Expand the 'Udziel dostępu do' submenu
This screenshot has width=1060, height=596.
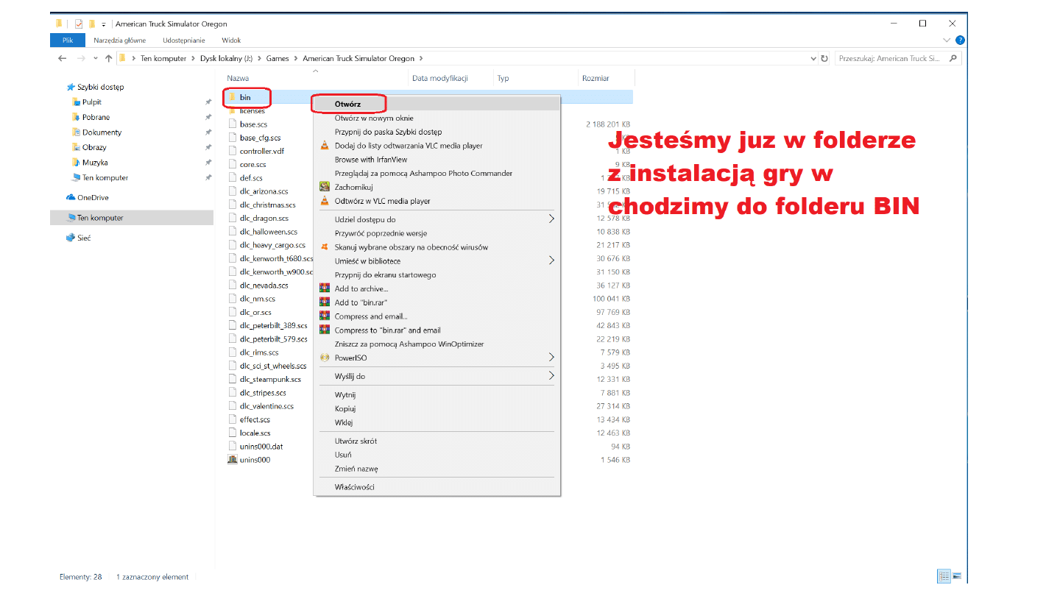pyautogui.click(x=551, y=219)
